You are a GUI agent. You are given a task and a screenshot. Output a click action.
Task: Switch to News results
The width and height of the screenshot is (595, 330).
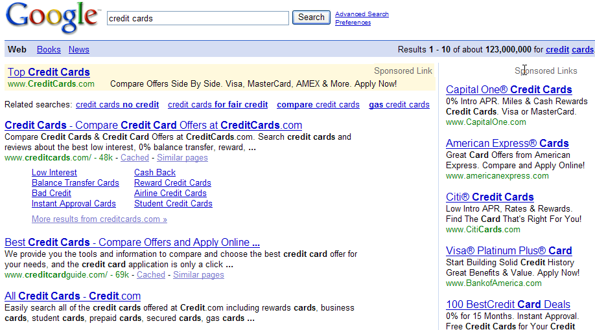pos(78,50)
